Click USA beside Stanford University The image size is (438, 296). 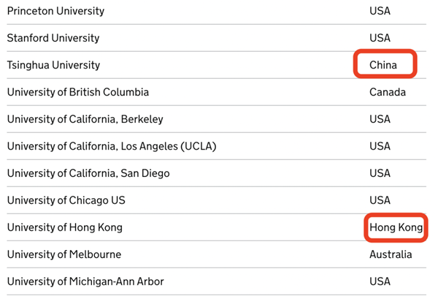click(380, 38)
